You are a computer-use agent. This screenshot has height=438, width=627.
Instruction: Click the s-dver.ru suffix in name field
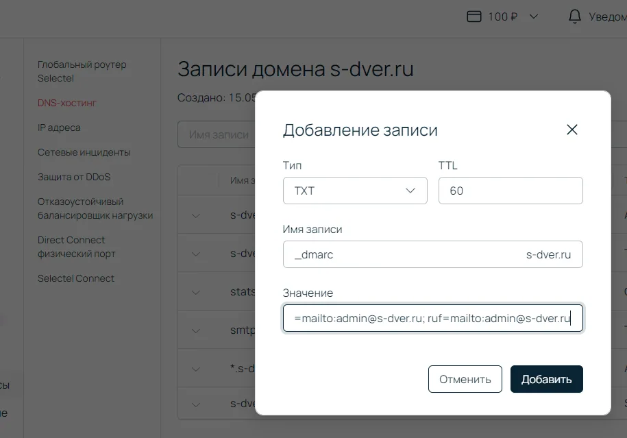click(548, 255)
